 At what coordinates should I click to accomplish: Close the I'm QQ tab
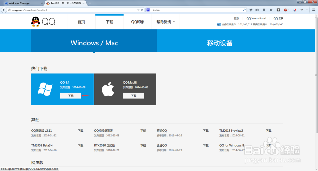(x=83, y=3)
